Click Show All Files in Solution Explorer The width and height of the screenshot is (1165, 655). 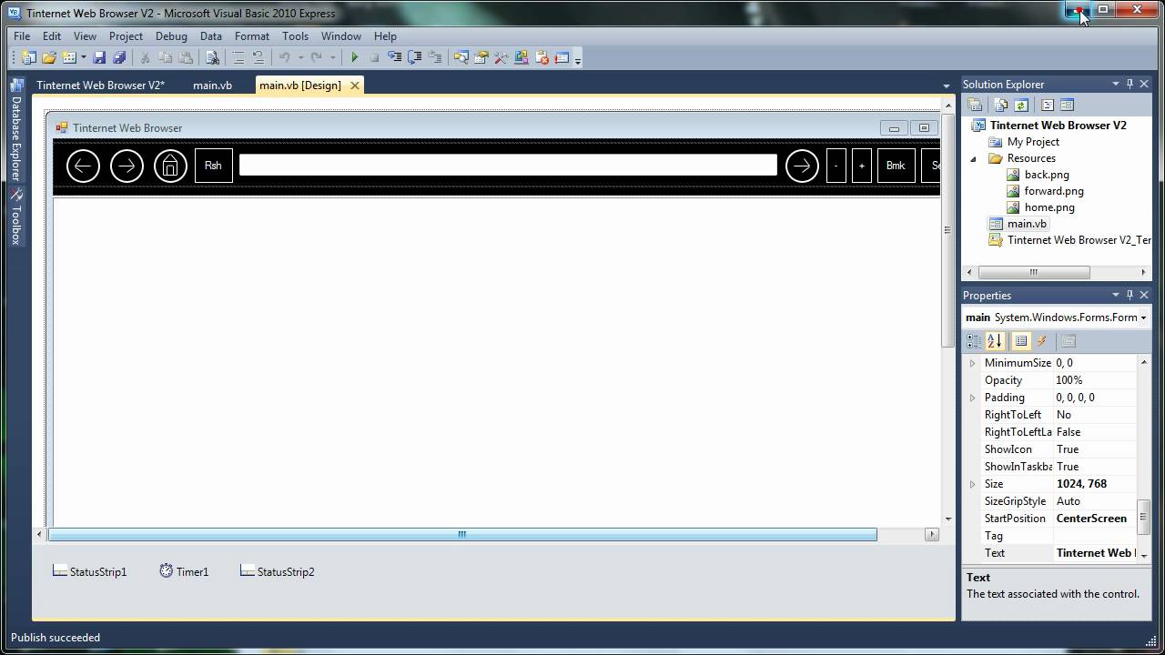[x=1001, y=105]
